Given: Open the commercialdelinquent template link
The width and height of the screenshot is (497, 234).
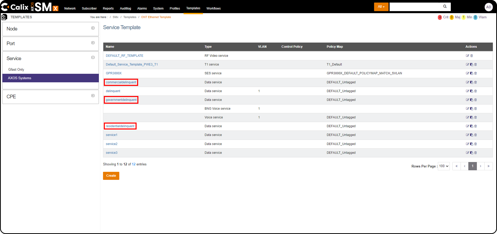Looking at the screenshot, I should click(121, 82).
